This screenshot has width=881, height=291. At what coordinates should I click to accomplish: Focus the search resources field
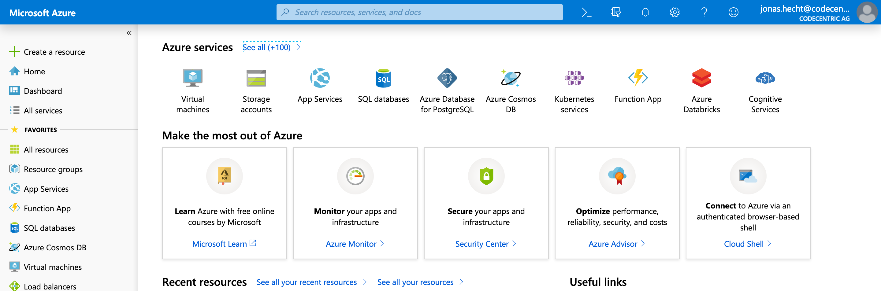pos(419,12)
